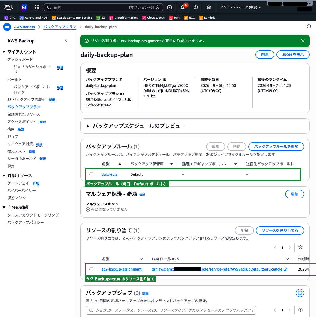Open バックアッププラン in the sidebar
This screenshot has width=316, height=317.
[x=24, y=107]
